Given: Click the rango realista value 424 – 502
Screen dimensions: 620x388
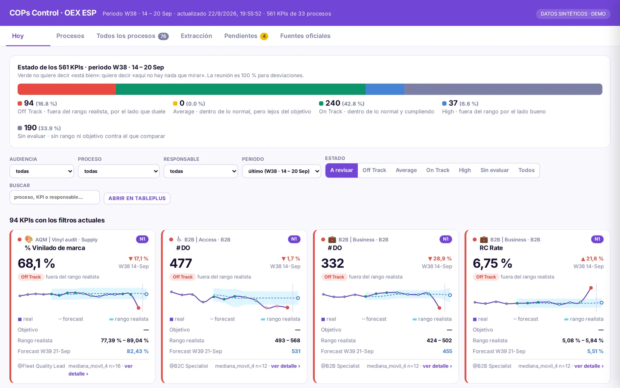Looking at the screenshot, I should (439, 341).
